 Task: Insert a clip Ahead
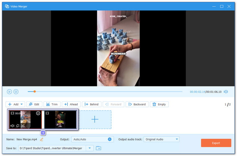(71, 104)
